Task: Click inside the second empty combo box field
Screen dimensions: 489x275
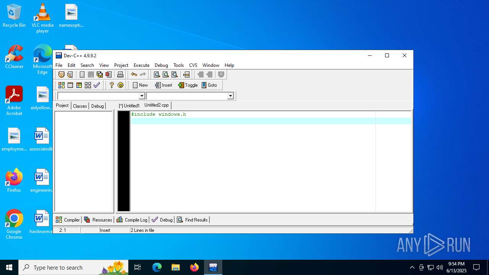Action: (187, 96)
